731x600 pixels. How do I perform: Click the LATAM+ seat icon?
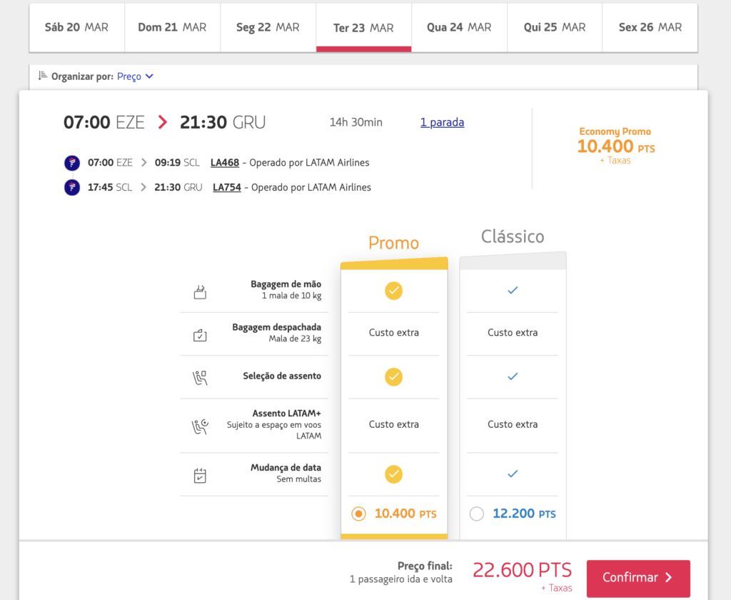tap(200, 426)
